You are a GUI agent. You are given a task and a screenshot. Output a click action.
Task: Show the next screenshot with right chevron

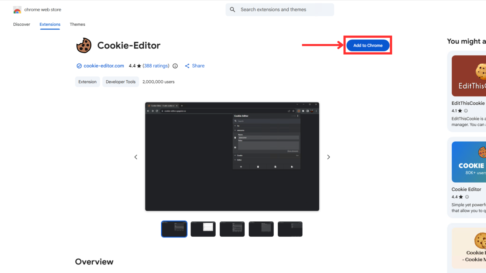tap(328, 157)
